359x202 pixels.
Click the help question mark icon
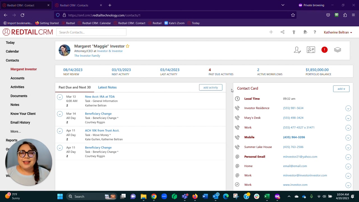click(x=315, y=32)
